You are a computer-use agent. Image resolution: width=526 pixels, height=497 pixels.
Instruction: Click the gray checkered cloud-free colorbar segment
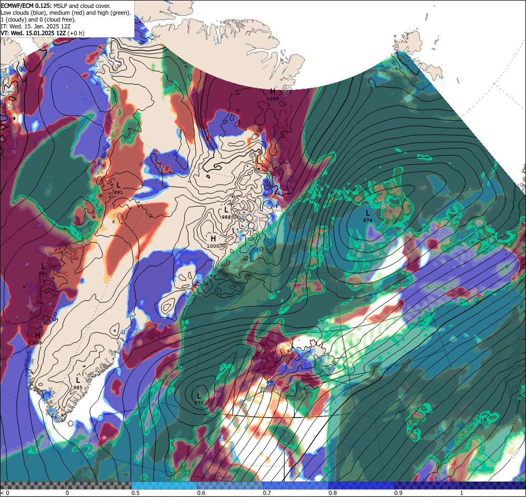(x=66, y=485)
